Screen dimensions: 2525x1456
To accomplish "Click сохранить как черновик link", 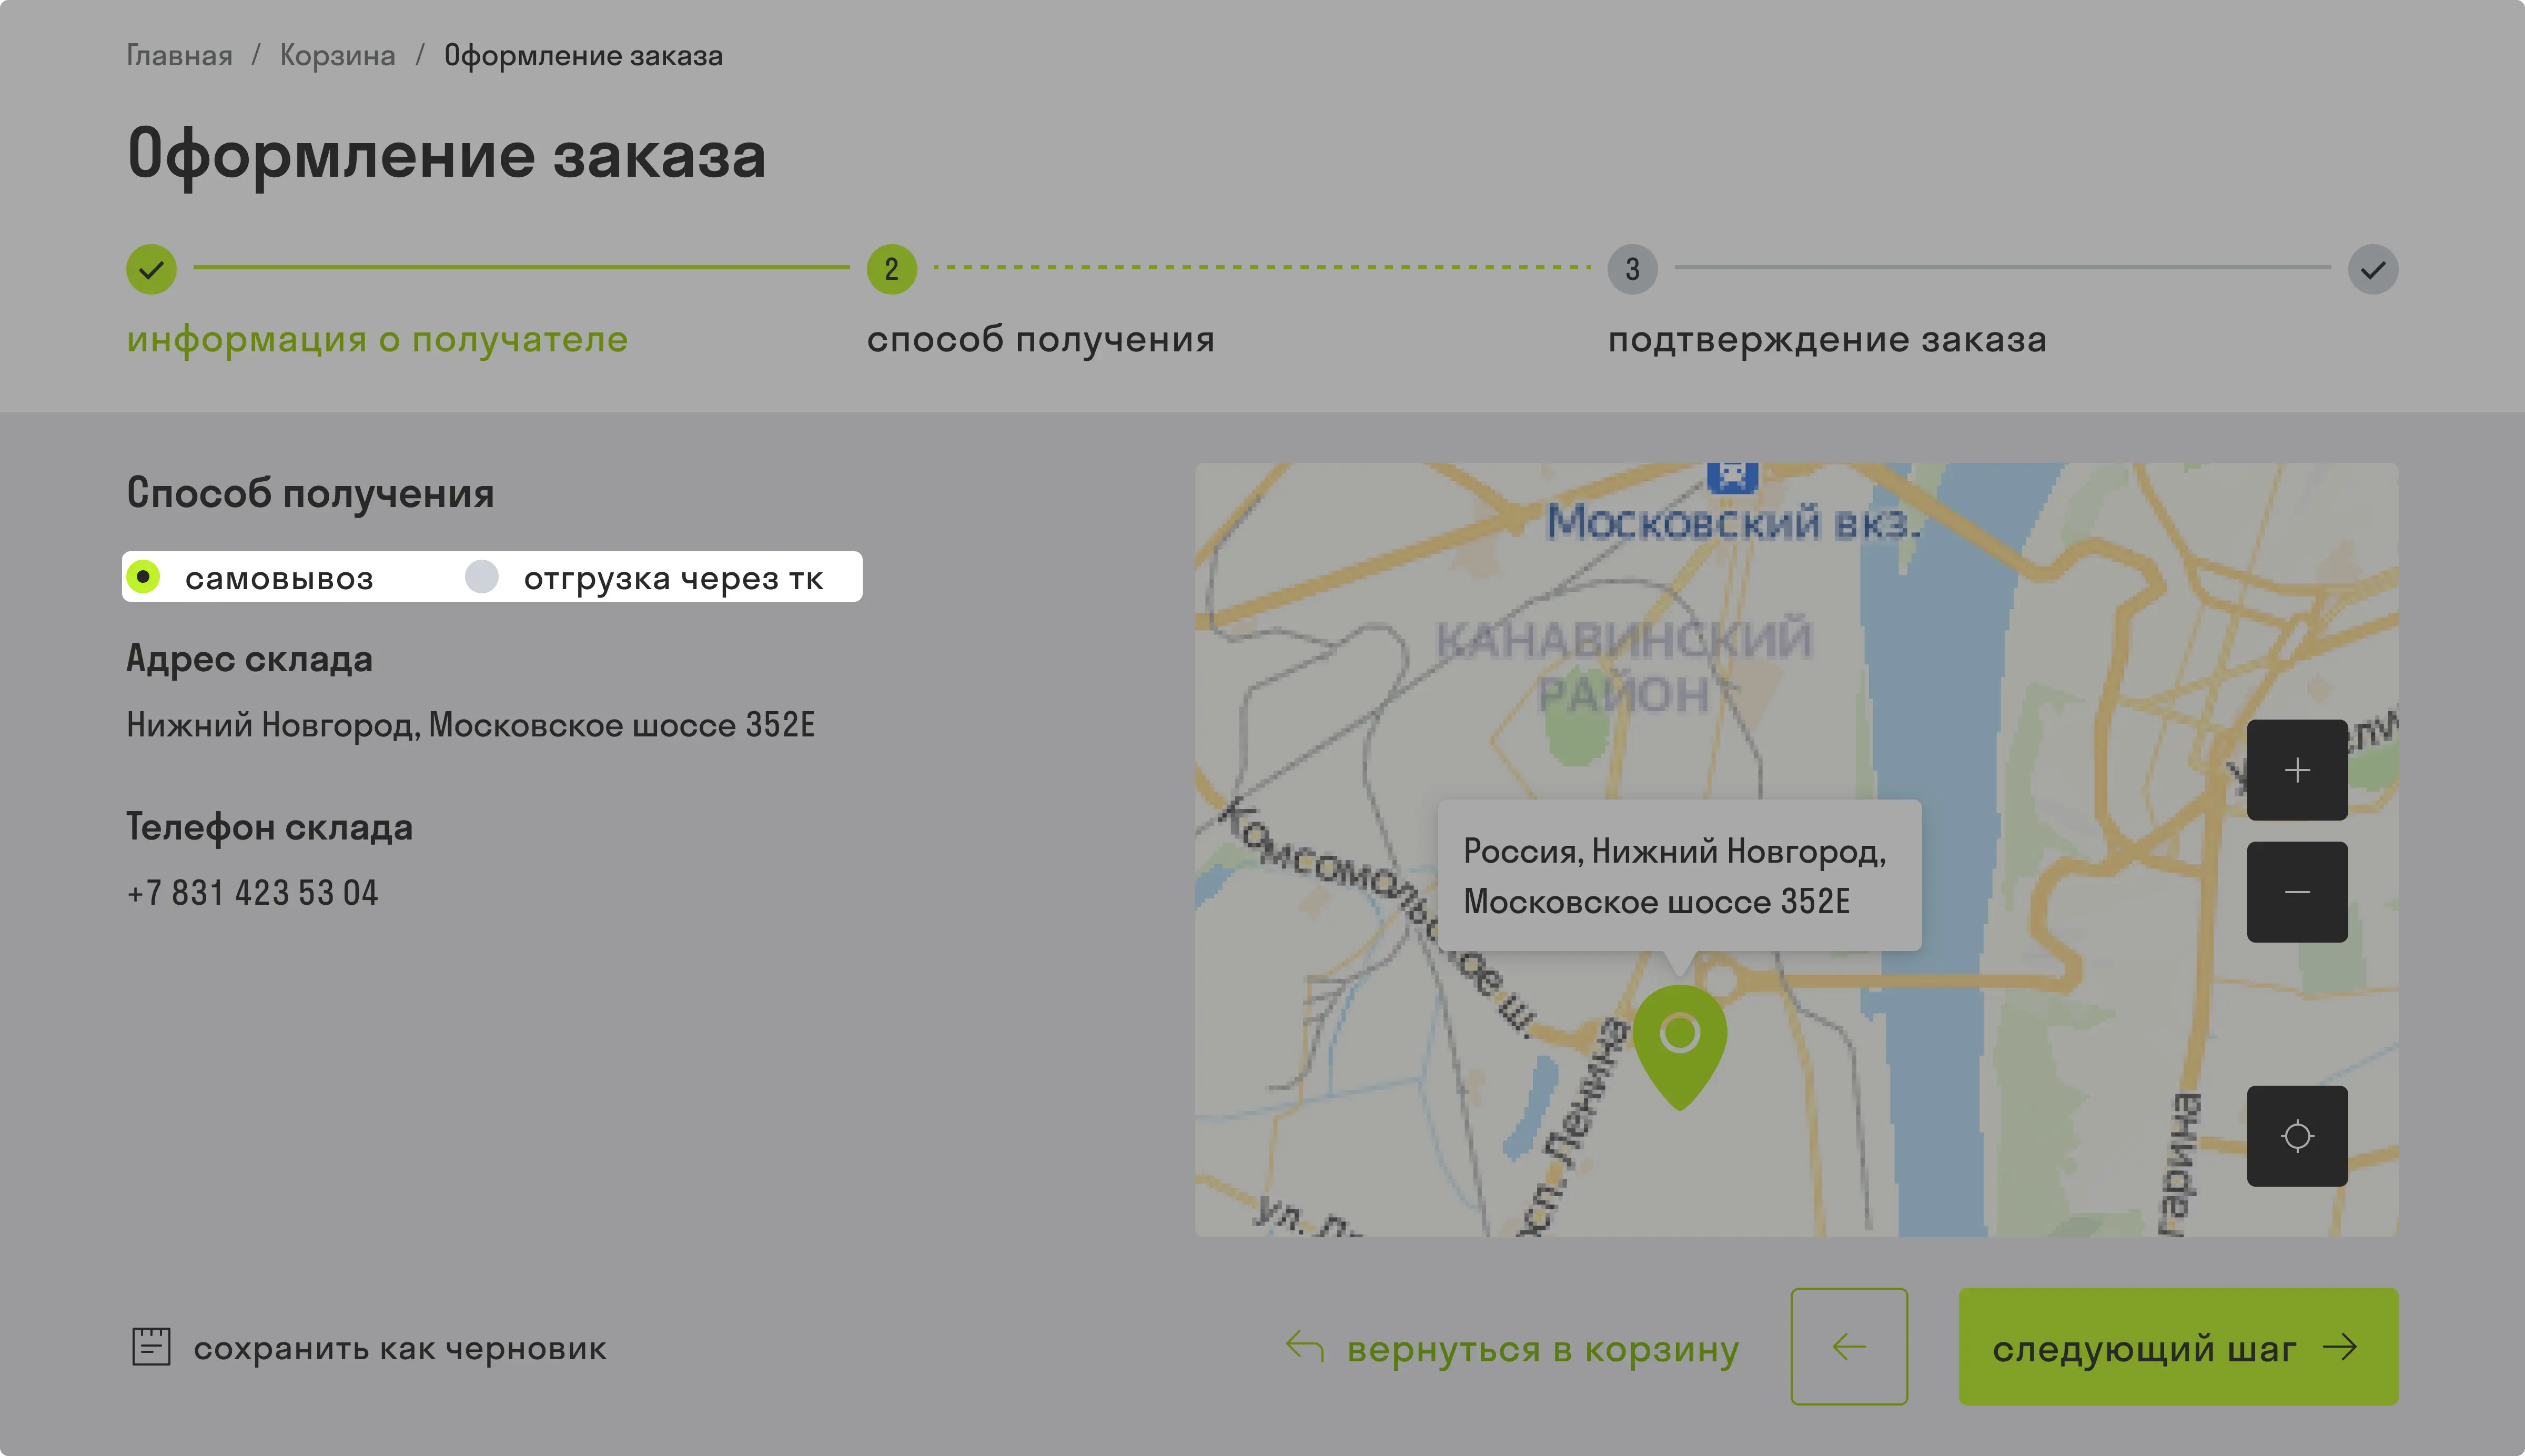I will pyautogui.click(x=400, y=1349).
